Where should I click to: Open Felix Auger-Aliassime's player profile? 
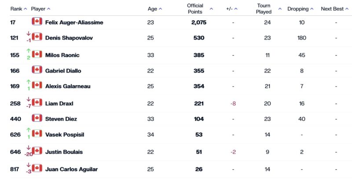pyautogui.click(x=74, y=22)
